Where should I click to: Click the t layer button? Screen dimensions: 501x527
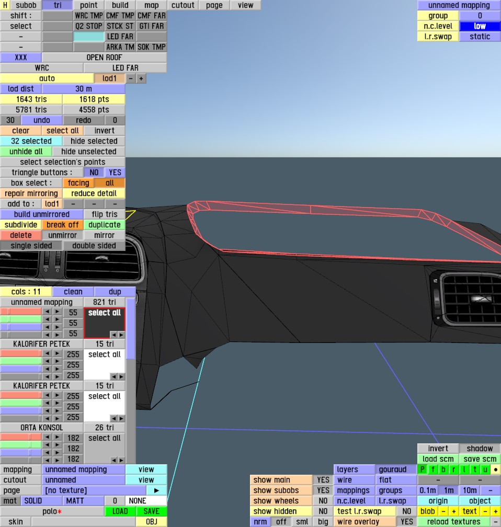tap(475, 469)
